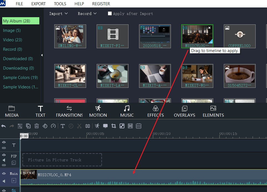Open the EXPORT menu

click(38, 4)
